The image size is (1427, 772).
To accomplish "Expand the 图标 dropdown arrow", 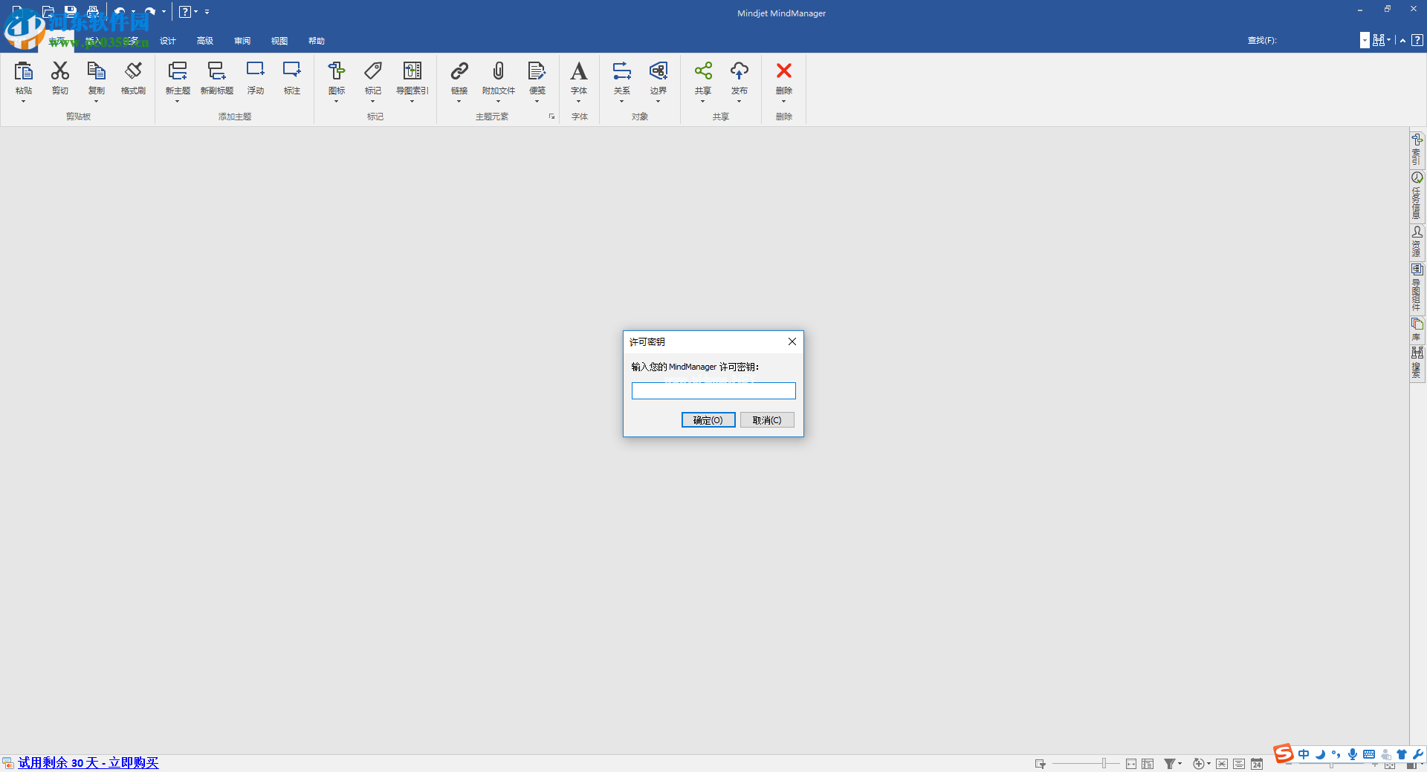I will 337,102.
